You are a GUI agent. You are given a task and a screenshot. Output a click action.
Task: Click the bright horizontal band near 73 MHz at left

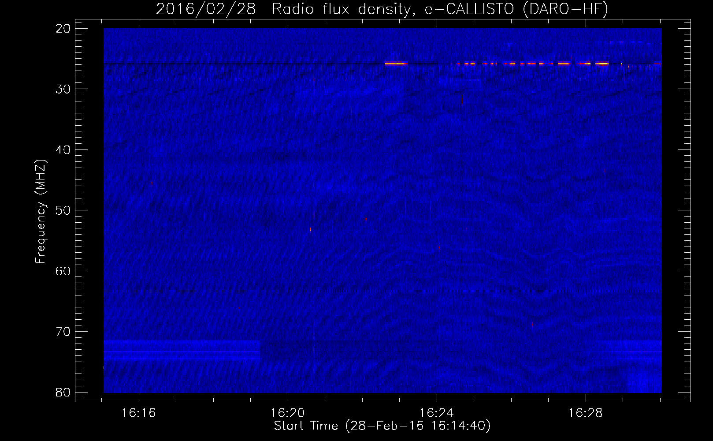point(182,351)
